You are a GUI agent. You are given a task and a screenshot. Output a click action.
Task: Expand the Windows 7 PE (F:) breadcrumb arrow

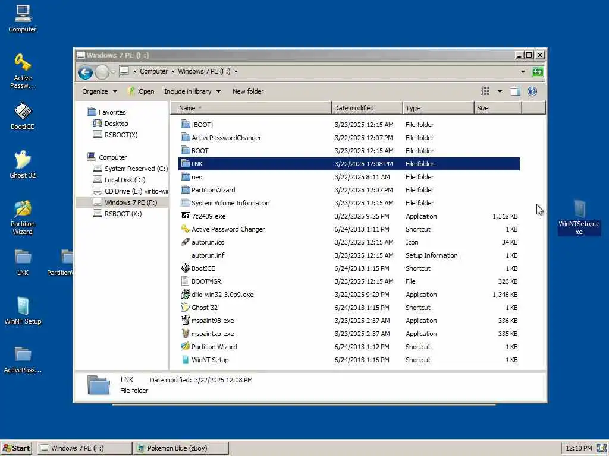[236, 71]
